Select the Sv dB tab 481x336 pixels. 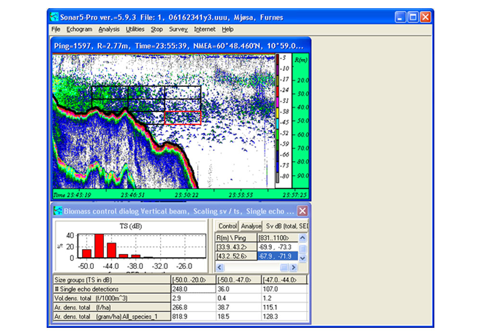pyautogui.click(x=286, y=226)
